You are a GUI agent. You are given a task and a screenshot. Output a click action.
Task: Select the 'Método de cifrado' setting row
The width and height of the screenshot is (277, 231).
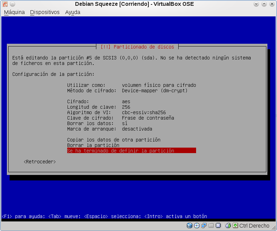coord(127,91)
